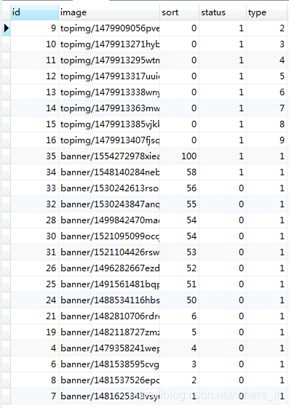
Task: Click the type cell with value 4
Action: 266,60
